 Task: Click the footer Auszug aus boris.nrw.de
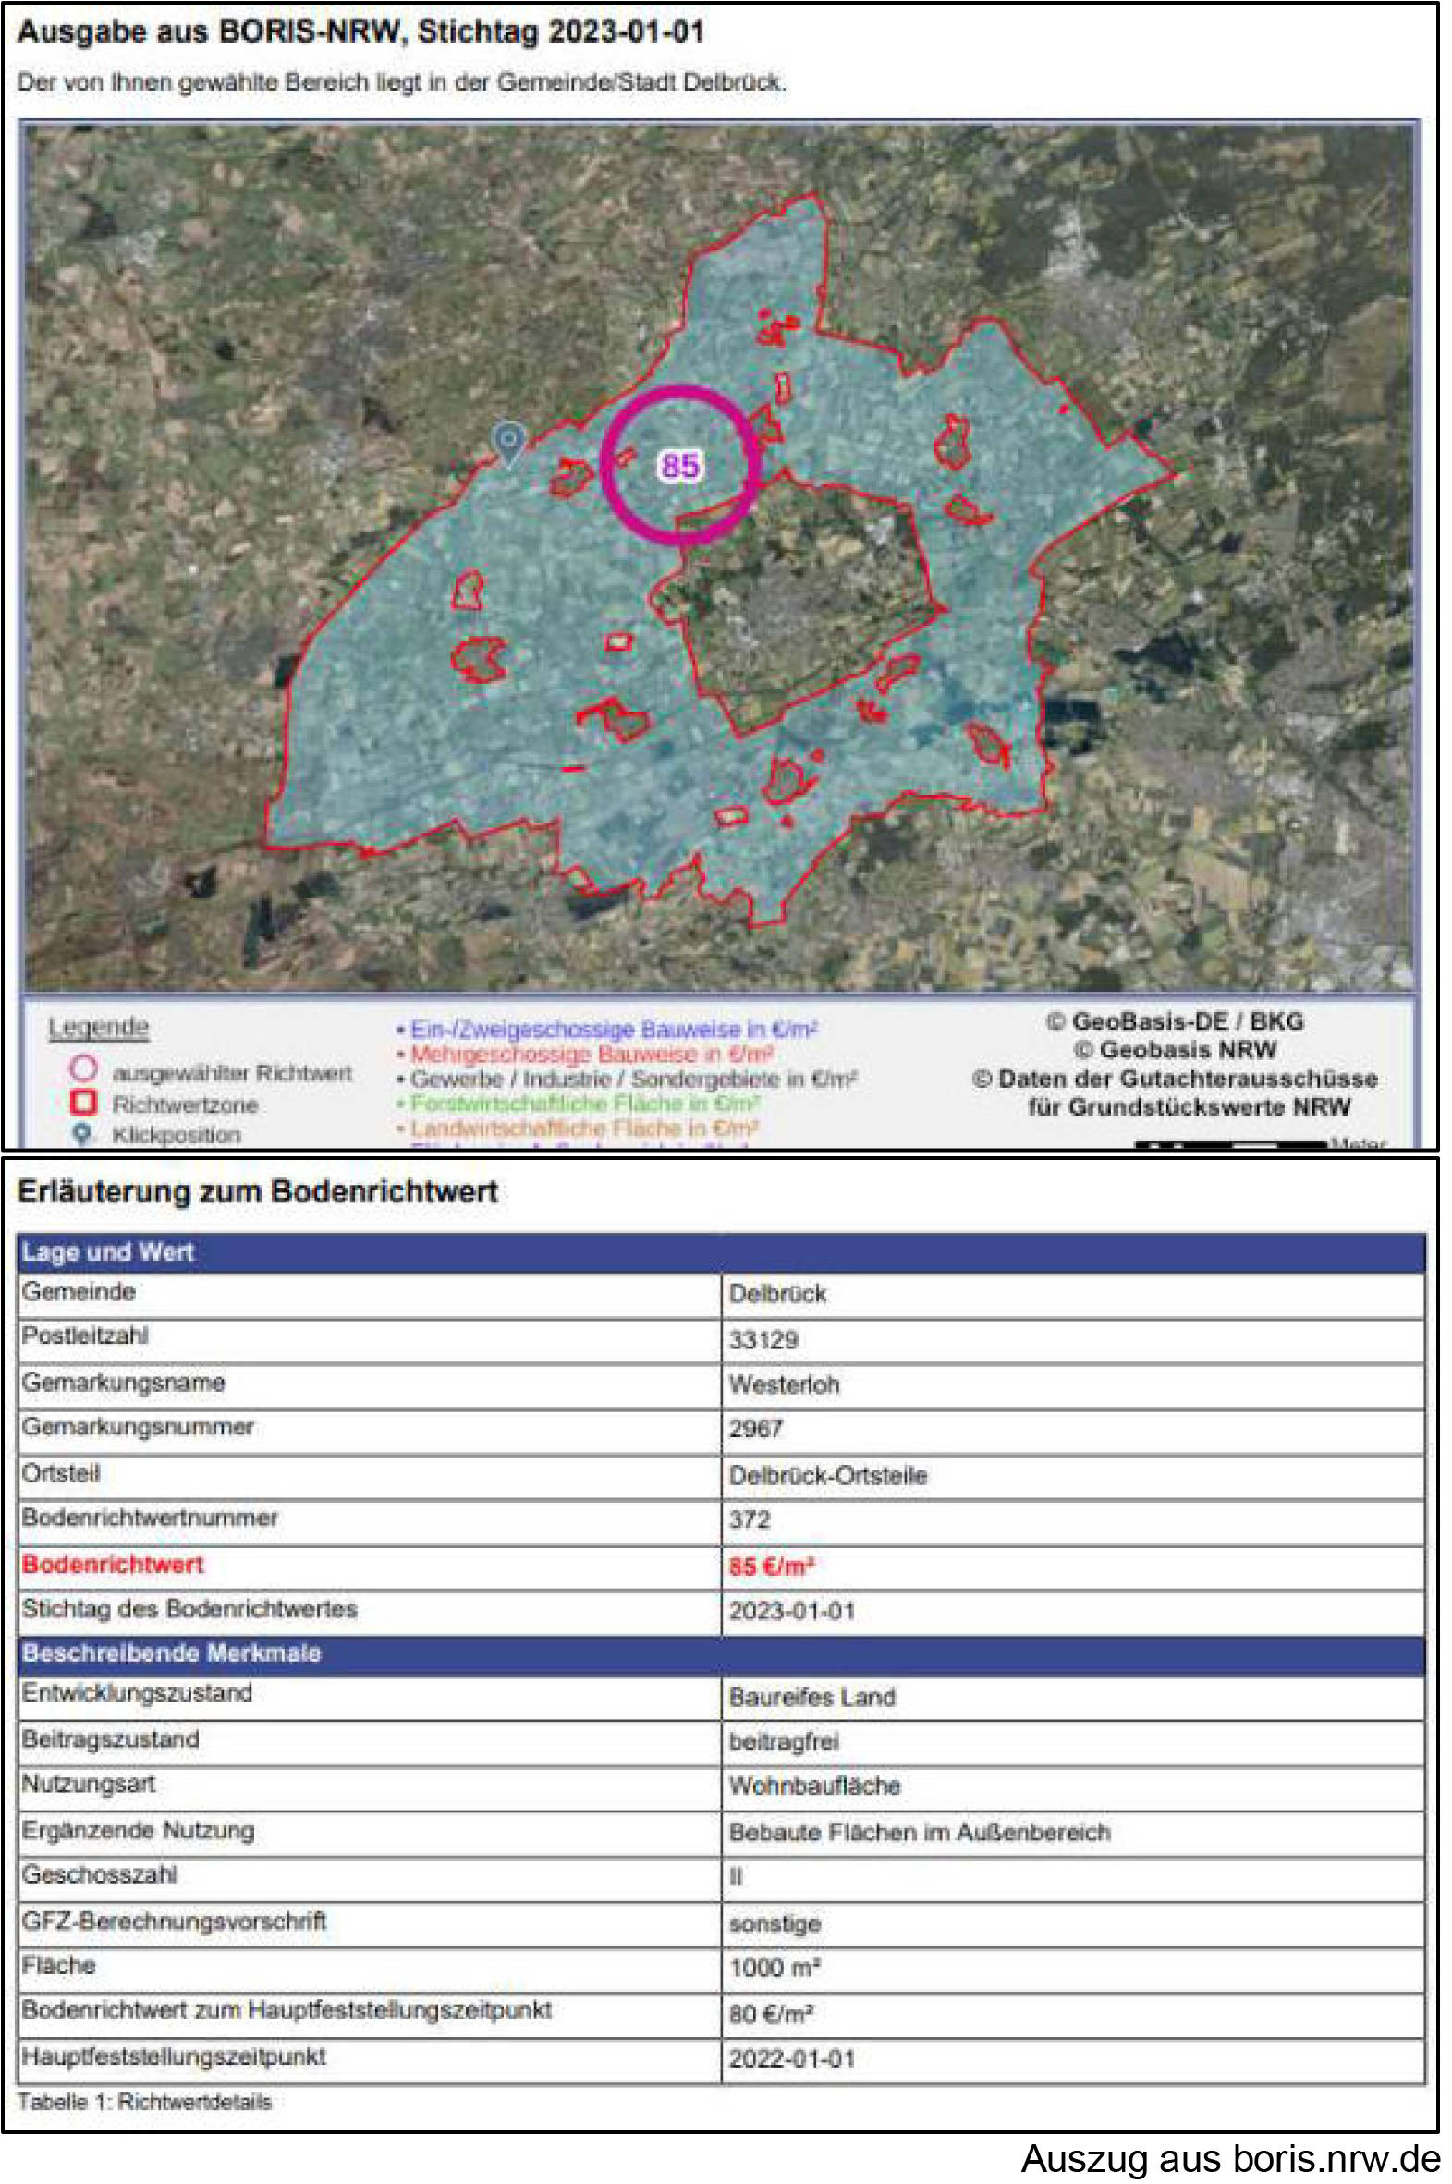pyautogui.click(x=1231, y=2158)
